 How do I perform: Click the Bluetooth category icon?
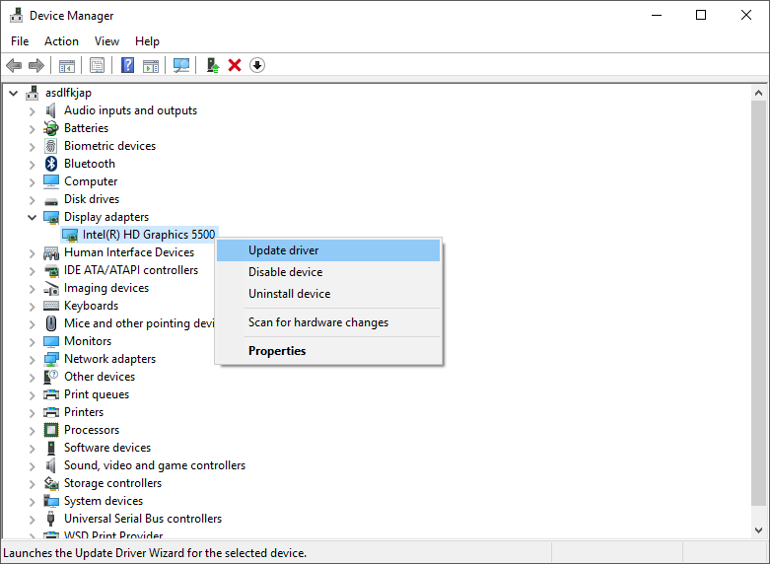[x=51, y=164]
